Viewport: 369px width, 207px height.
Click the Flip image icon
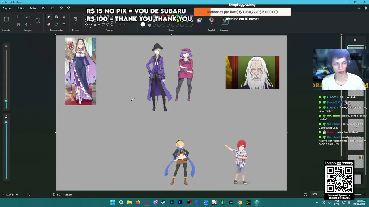tap(26, 24)
